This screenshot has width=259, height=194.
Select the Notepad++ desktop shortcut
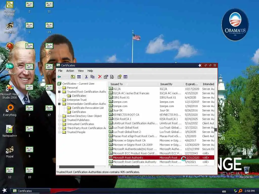coord(10,131)
